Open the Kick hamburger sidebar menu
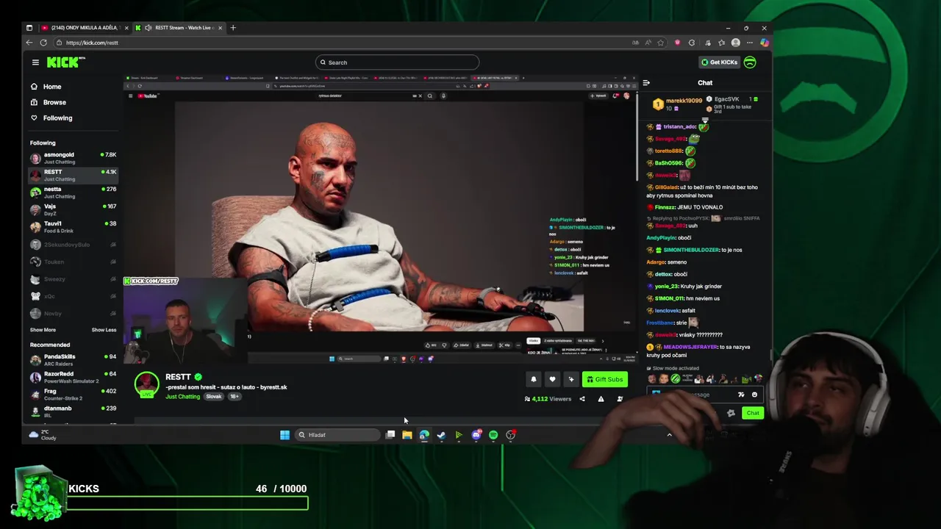941x529 pixels. pyautogui.click(x=35, y=62)
